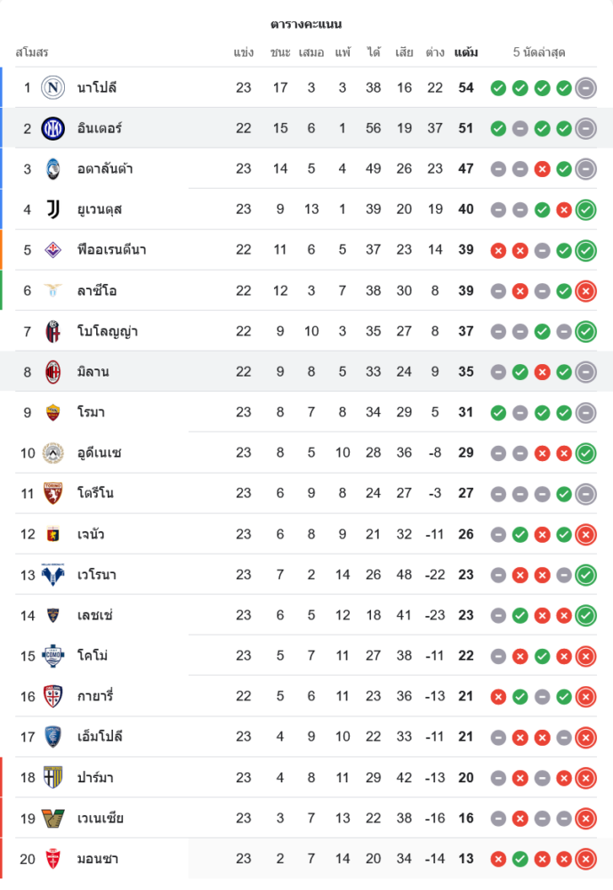Click the Napoli club crest icon
The width and height of the screenshot is (613, 890).
[x=53, y=87]
